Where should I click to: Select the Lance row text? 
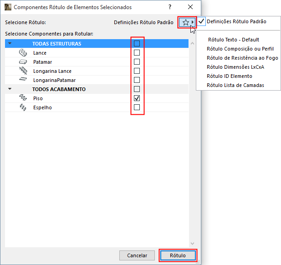click(40, 53)
